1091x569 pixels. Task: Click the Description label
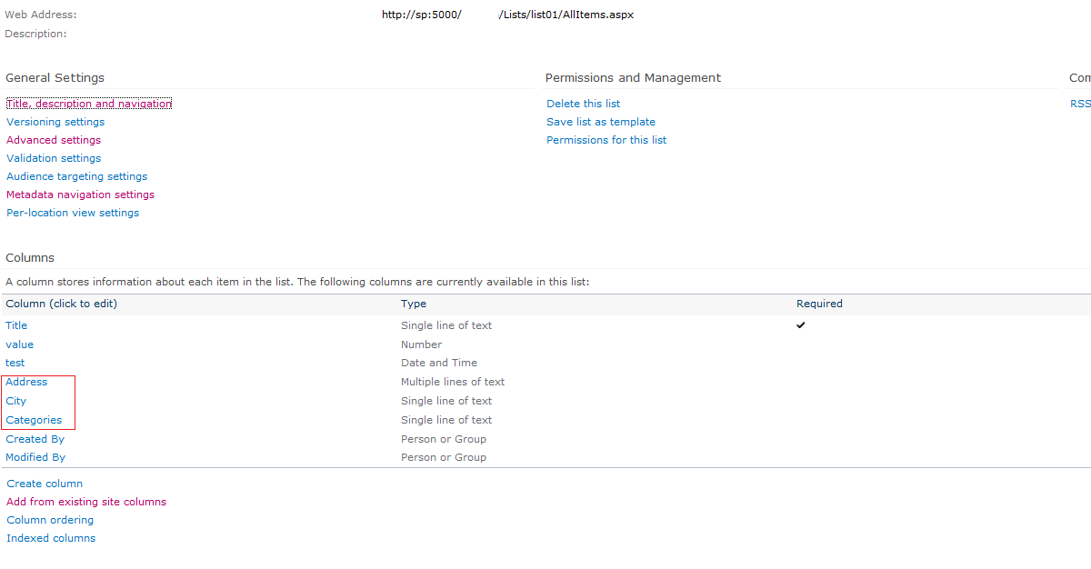coord(35,34)
